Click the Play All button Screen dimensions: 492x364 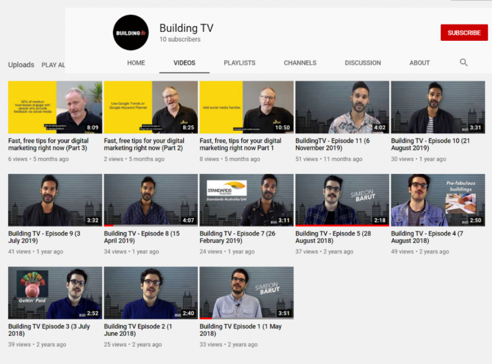coord(53,65)
